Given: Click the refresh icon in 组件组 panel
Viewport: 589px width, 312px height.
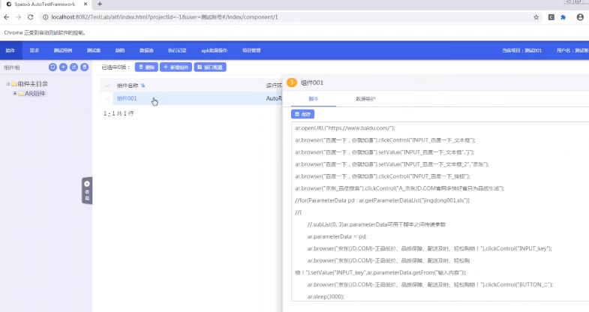Looking at the screenshot, I should click(x=53, y=67).
